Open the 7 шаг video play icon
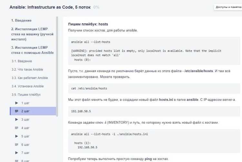Image resolution: width=242 pixels, height=162 pixels. pyautogui.click(x=16, y=153)
